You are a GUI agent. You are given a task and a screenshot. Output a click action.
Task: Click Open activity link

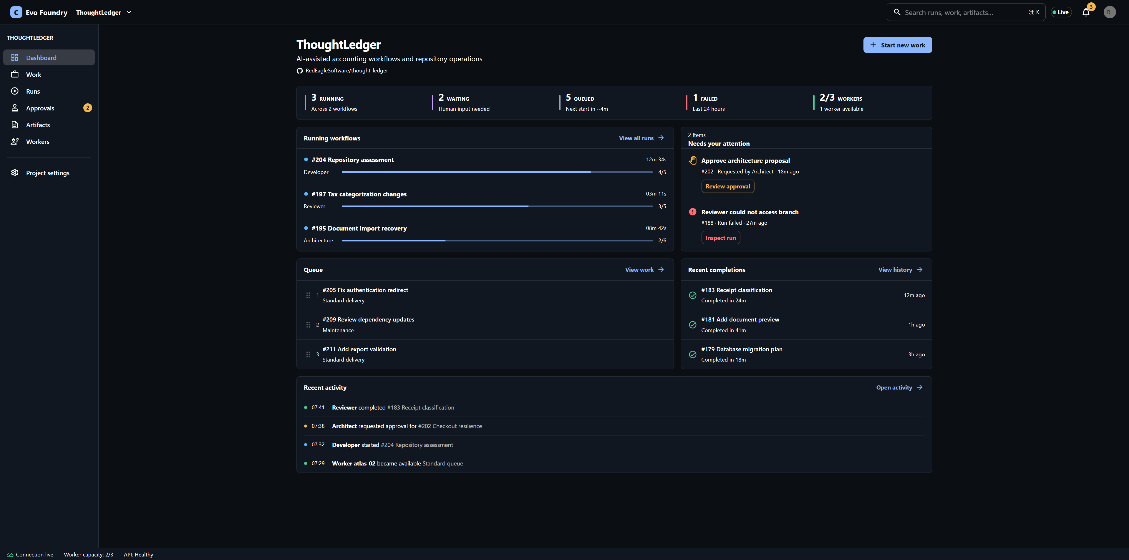(899, 387)
